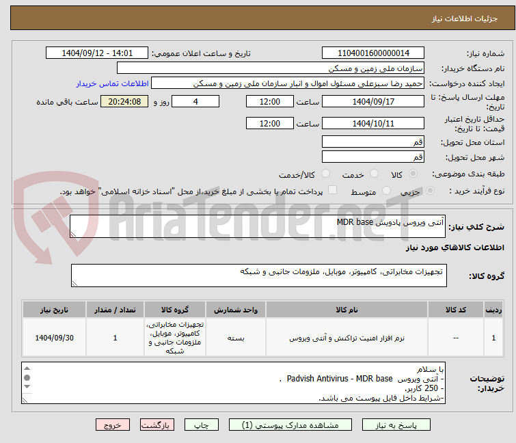Click the price validity date 1404/10/11
The width and height of the screenshot is (516, 443).
pos(373,123)
